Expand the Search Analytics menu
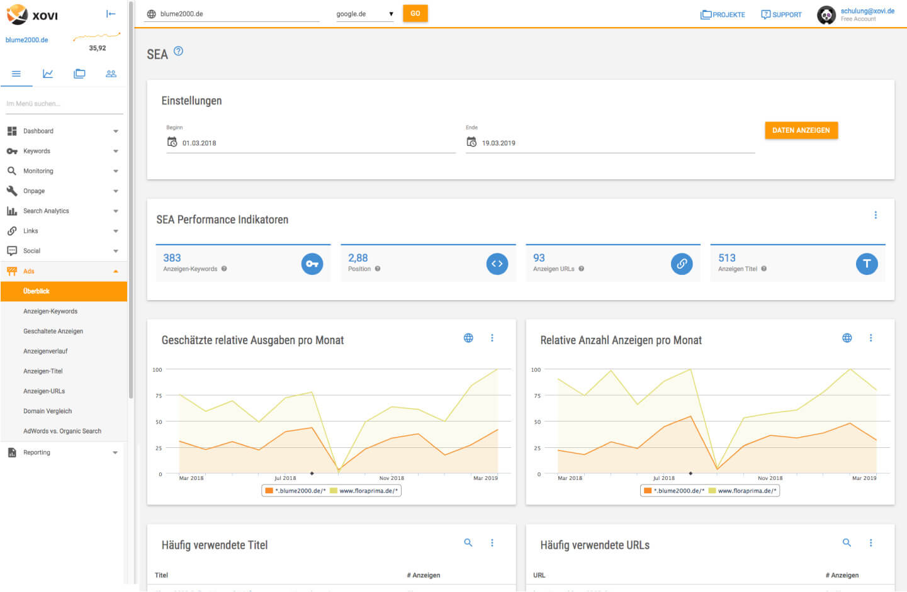This screenshot has height=592, width=907. click(x=64, y=211)
